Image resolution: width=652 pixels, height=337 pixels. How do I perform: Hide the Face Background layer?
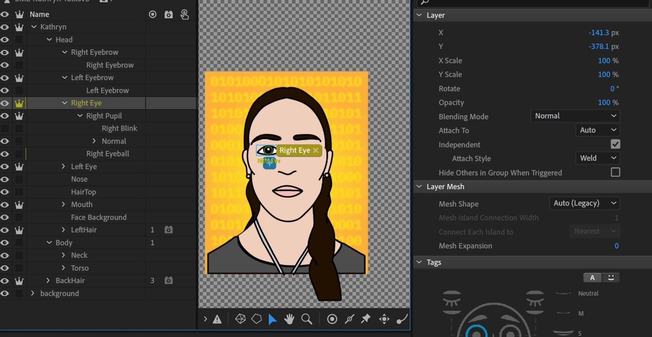point(5,217)
